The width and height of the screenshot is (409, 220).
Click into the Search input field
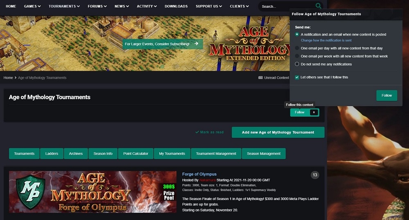[286, 7]
